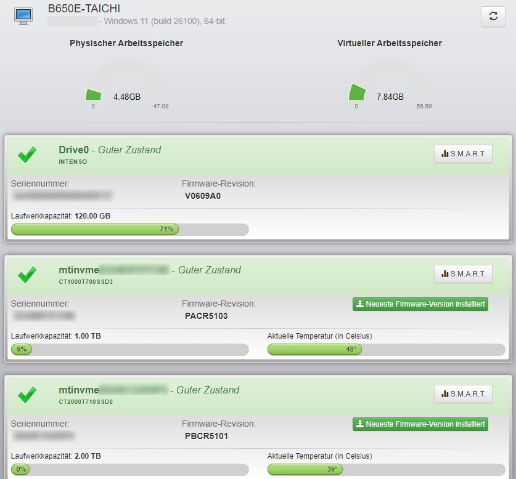Click the green checkmark for CT2000T710SSD8 drive
Image resolution: width=516 pixels, height=479 pixels.
click(27, 395)
